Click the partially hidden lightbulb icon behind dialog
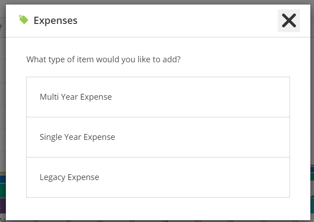 [x=1, y=27]
